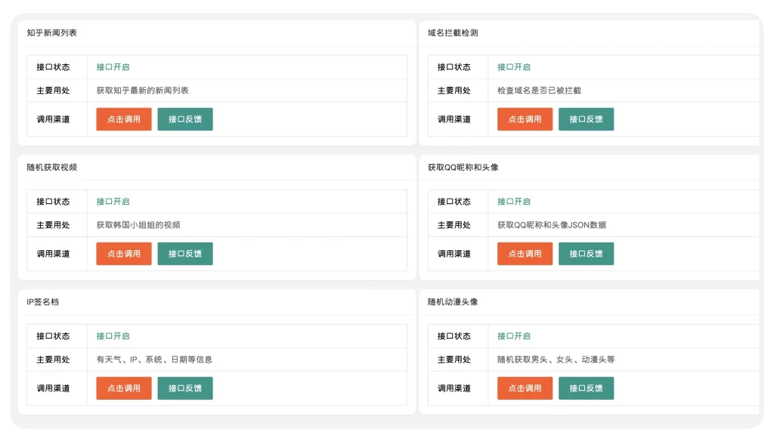The width and height of the screenshot is (774, 436).
Task: Click 接口反馈 on 随机获取视频 card
Action: coord(185,253)
